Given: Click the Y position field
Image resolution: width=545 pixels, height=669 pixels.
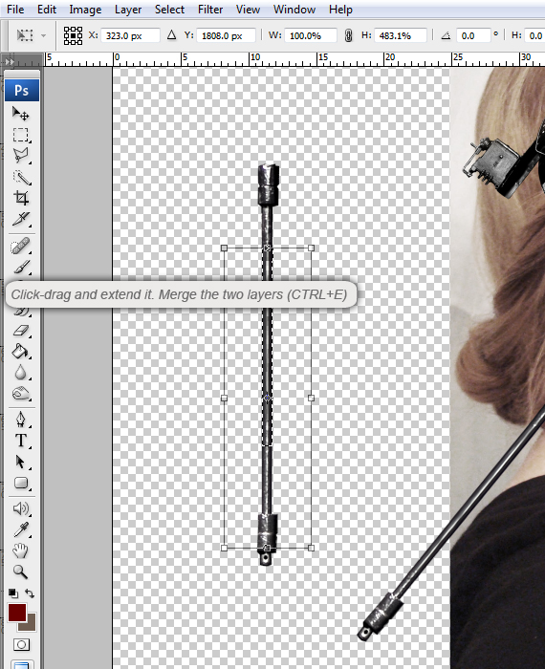Looking at the screenshot, I should click(227, 35).
